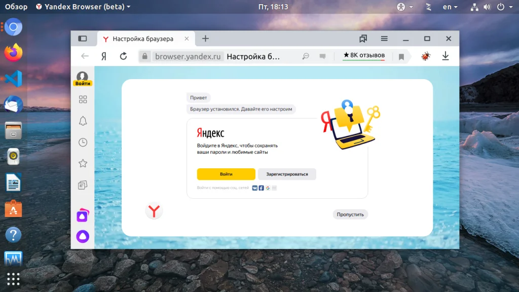Viewport: 519px width, 292px height.
Task: Open the Обзор activities overview
Action: (16, 7)
